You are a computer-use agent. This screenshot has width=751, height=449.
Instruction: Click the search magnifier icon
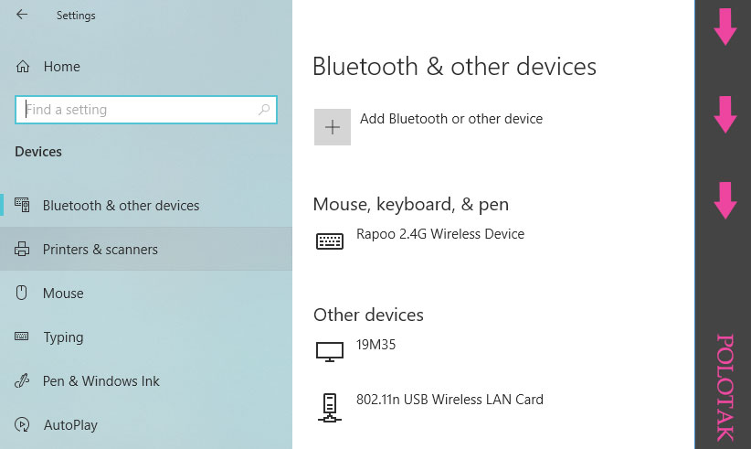pos(264,110)
